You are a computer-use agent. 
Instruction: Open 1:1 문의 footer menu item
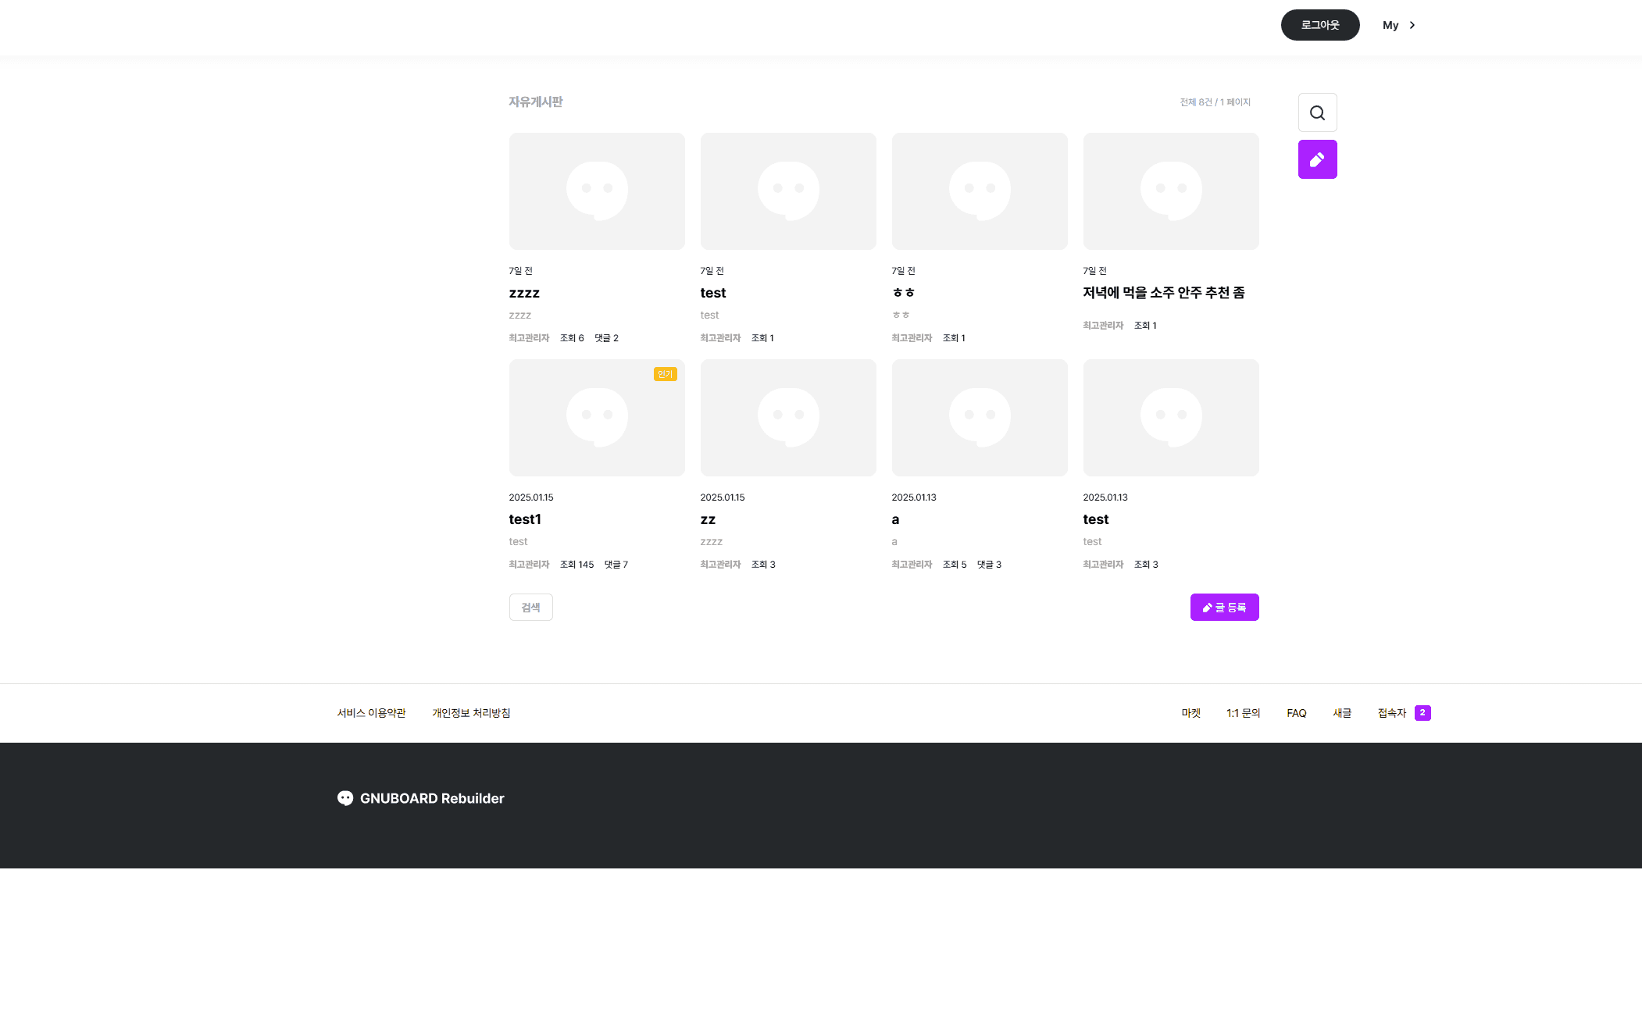click(1243, 713)
